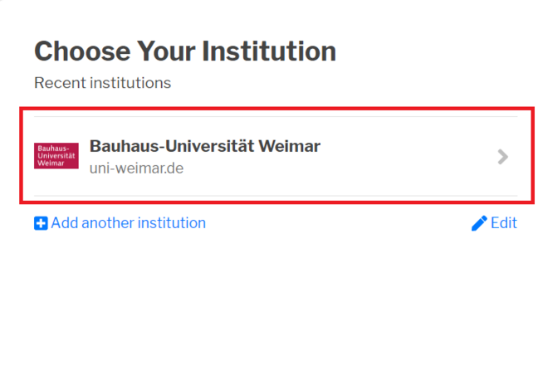The image size is (548, 385).
Task: Click the word Choose in the main heading
Action: point(82,51)
